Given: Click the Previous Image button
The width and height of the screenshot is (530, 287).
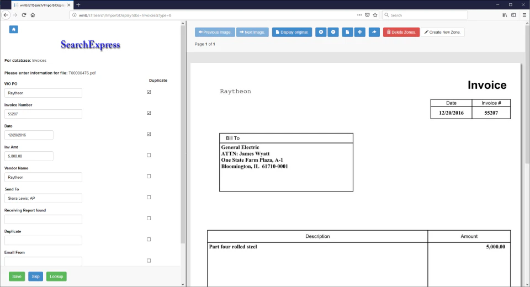Looking at the screenshot, I should 215,32.
